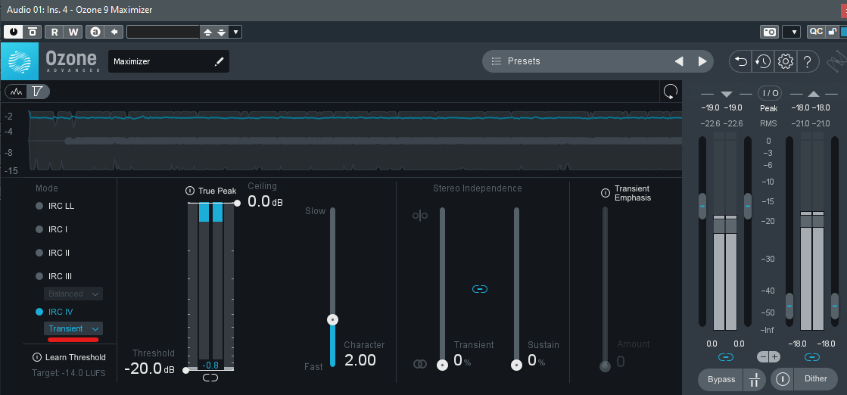Screen dimensions: 847x395
Task: Click the Transient stereo independence slider handle
Action: (x=442, y=365)
